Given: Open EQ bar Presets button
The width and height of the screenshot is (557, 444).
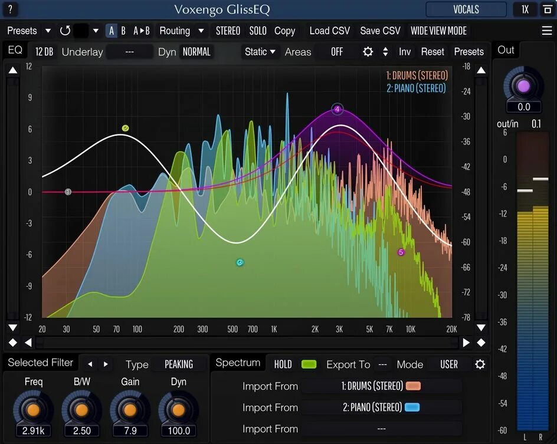Looking at the screenshot, I should coord(469,52).
